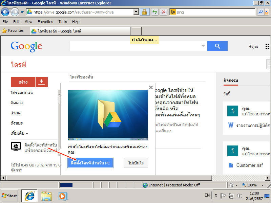Screen dimensions: 271x203
Task: Click Internet Protected Mode status zone
Action: pos(184,185)
